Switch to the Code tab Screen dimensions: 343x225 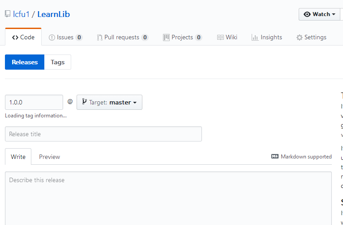point(23,37)
